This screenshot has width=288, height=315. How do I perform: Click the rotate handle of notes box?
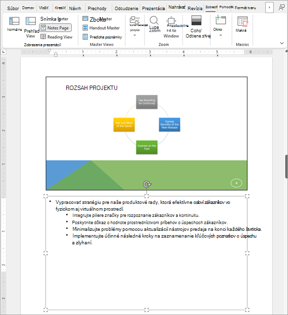point(147,184)
